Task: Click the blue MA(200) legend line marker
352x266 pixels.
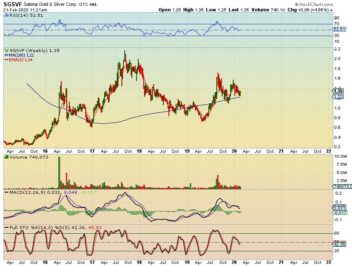Action: pyautogui.click(x=6, y=55)
